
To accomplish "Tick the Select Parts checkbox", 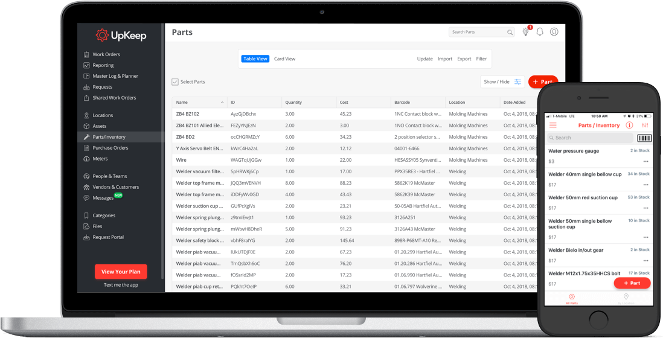I will pos(175,81).
